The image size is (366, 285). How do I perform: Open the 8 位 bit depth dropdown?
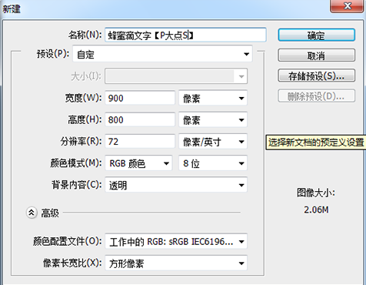[213, 163]
